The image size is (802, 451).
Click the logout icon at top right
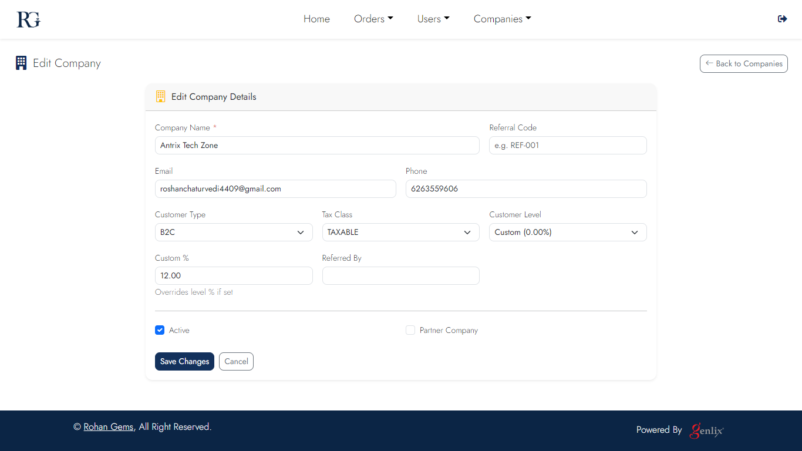(782, 19)
